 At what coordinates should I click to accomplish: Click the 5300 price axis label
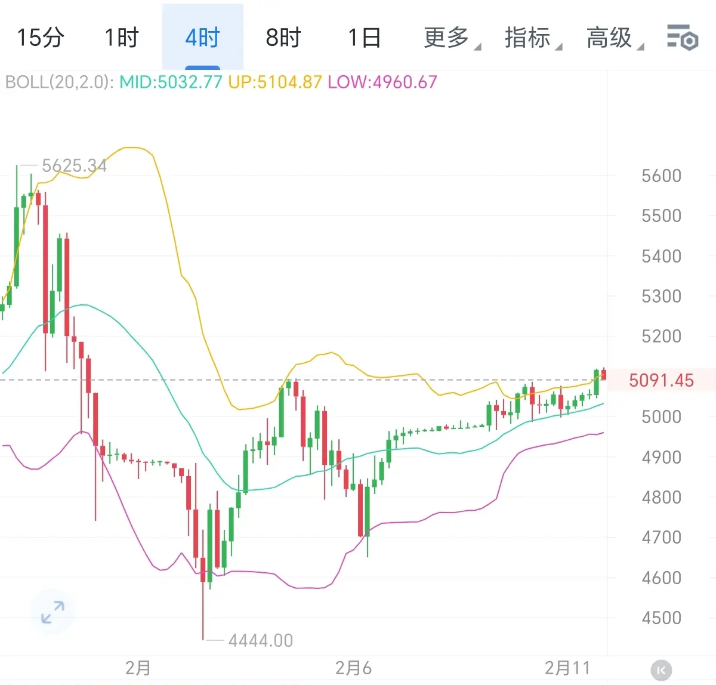pos(661,296)
